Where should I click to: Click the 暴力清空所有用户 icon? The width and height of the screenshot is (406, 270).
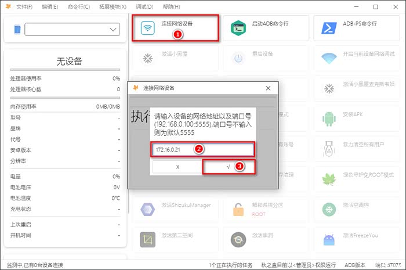[329, 149]
